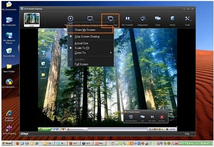
Task: Open My Computer desktop icon
Action: (9, 21)
